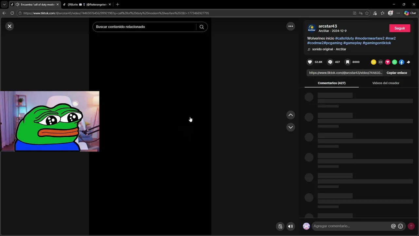This screenshot has height=236, width=419.
Task: View site information lock icon
Action: pyautogui.click(x=20, y=13)
